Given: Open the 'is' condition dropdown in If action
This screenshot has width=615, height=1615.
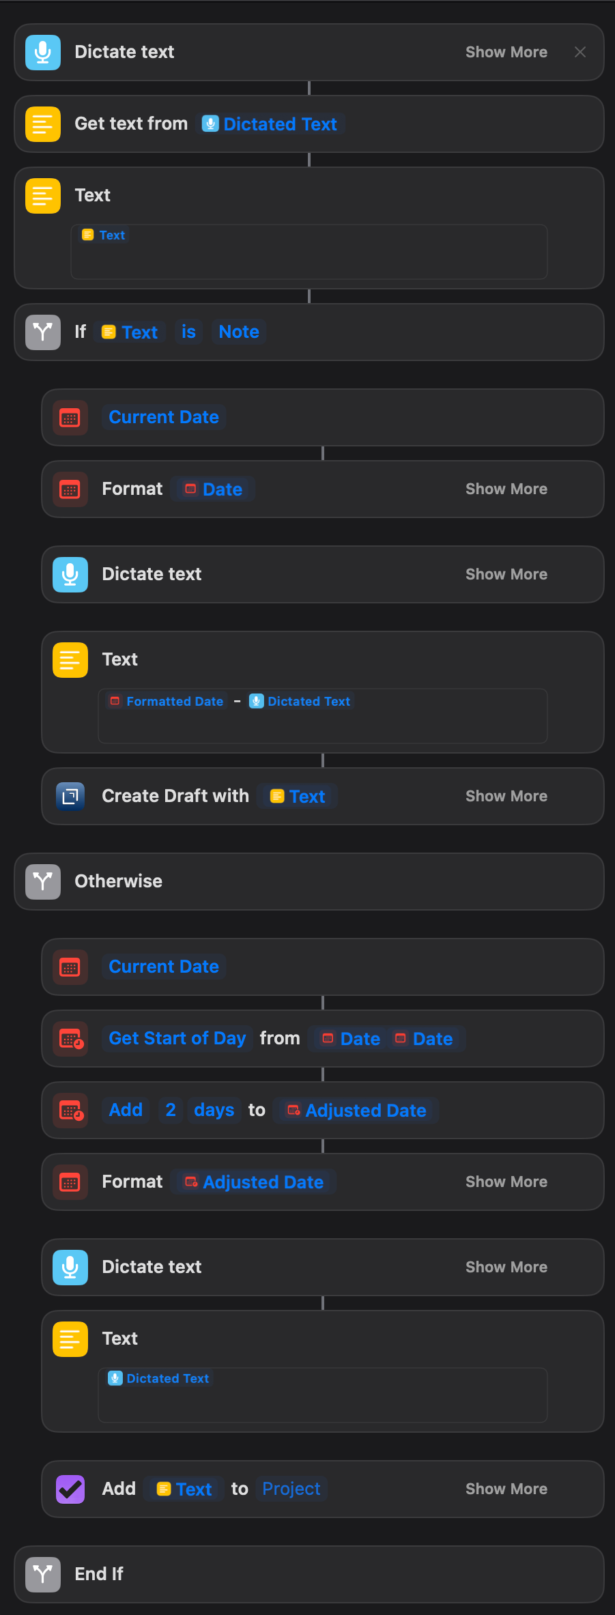Looking at the screenshot, I should (188, 332).
